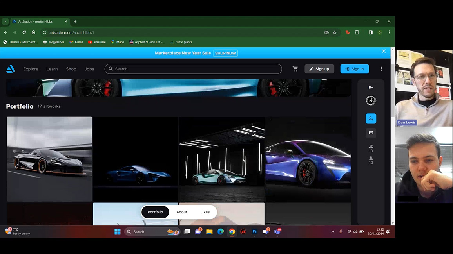Click the Sign In button

(x=354, y=69)
